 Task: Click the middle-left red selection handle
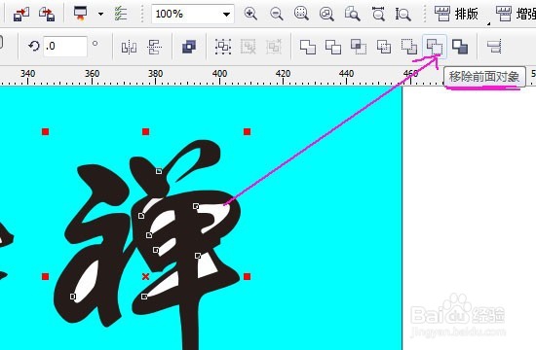45,276
